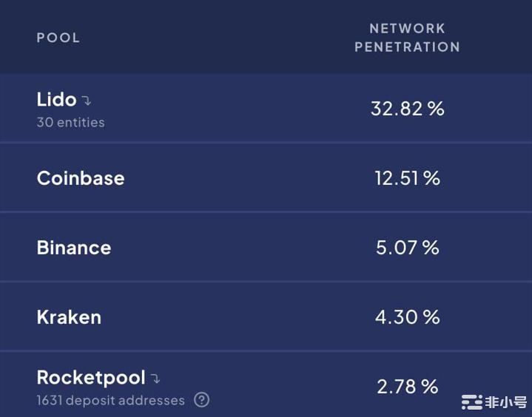Select Lido's 32.82 % penetration value
This screenshot has width=532, height=417.
pyautogui.click(x=407, y=109)
